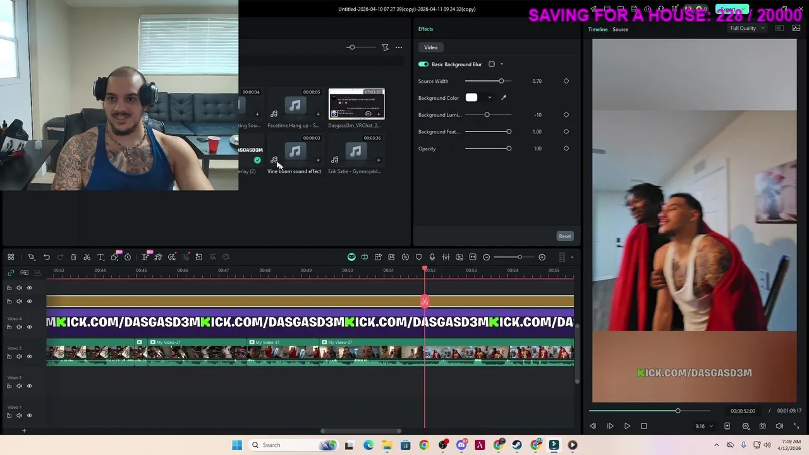Open preview display settings gear
809x455 pixels.
746,426
